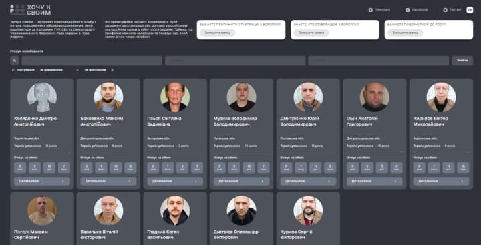Screen dimensions: 481x245
Task: Click the Facebook icon in header
Action: 408,10
